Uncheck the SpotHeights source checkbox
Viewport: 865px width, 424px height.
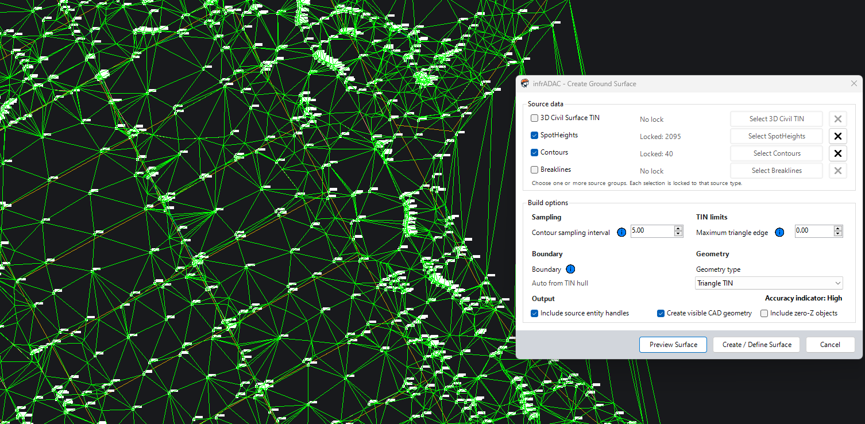(535, 136)
